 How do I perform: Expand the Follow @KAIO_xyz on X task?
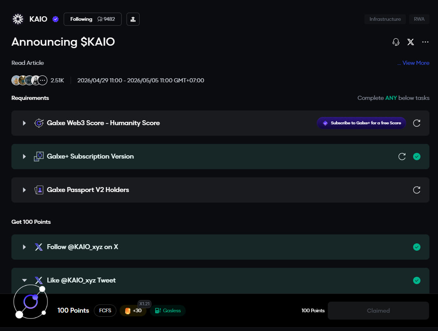pos(24,247)
